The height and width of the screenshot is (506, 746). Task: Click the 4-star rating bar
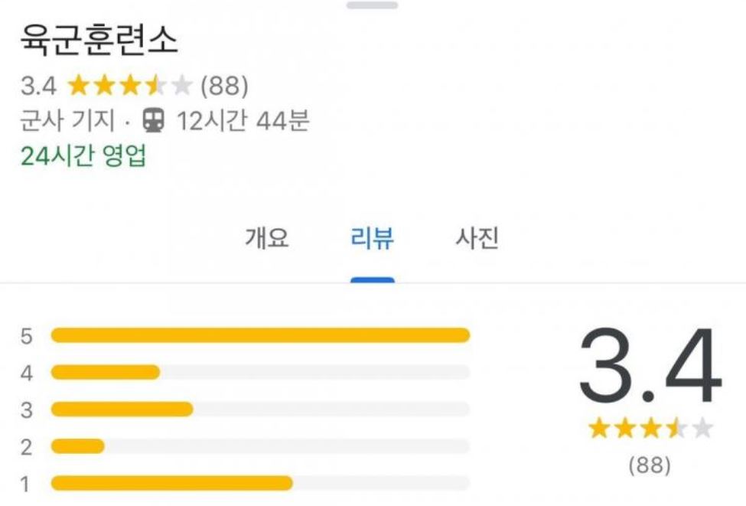pos(260,372)
